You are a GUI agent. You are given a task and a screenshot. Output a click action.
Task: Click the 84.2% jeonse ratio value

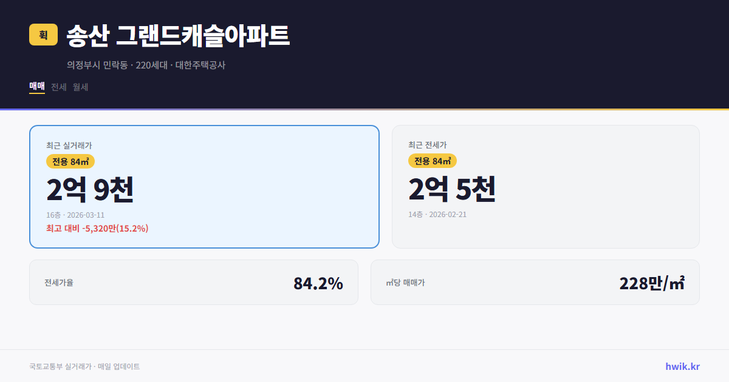[x=318, y=283]
